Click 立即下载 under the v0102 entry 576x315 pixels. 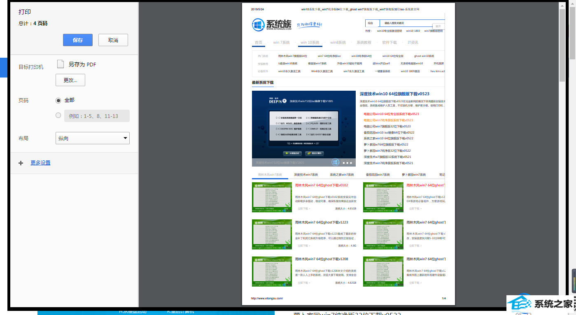(304, 209)
